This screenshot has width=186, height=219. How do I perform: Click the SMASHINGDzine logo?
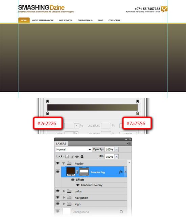41,7
